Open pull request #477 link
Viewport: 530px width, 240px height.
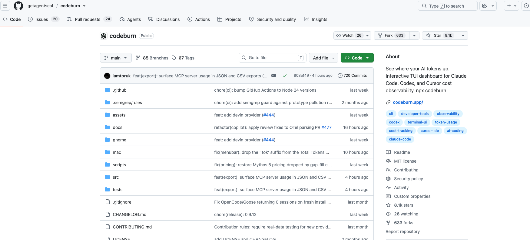pyautogui.click(x=326, y=127)
